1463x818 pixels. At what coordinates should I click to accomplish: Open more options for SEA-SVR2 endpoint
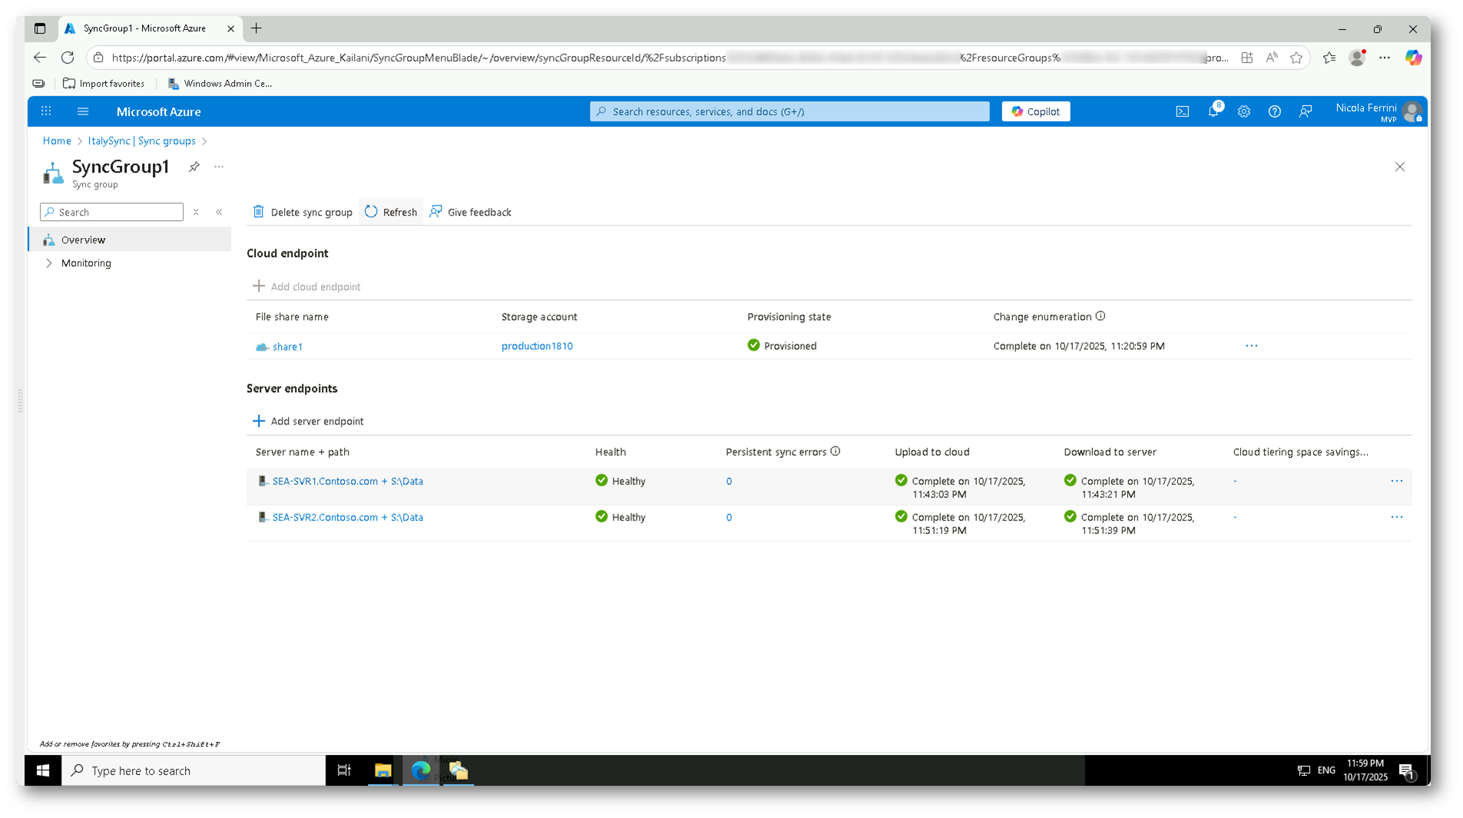1396,517
